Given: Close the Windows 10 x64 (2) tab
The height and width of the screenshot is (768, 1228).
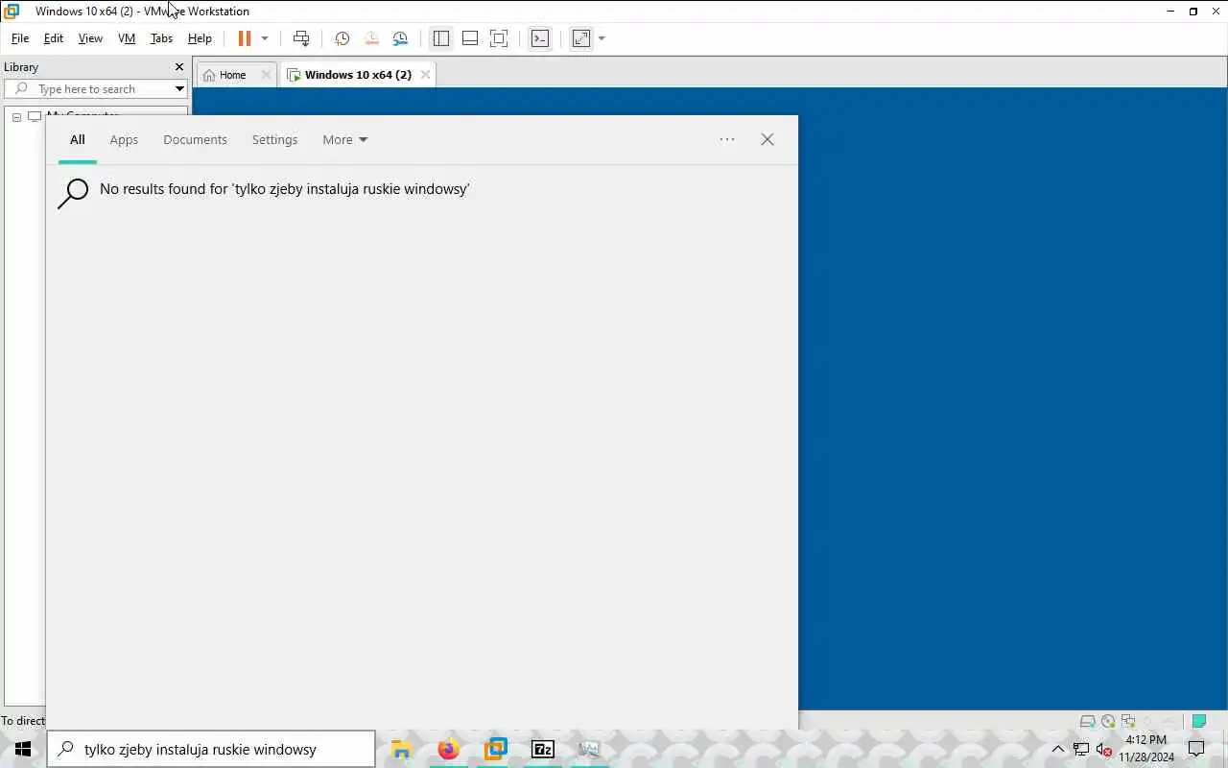Looking at the screenshot, I should pos(425,75).
